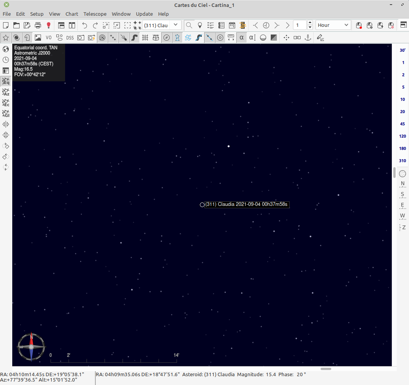Viewport: 409px width, 385px height.
Task: Switch to ecliptic coordinates Ec
Action: [x=6, y=103]
